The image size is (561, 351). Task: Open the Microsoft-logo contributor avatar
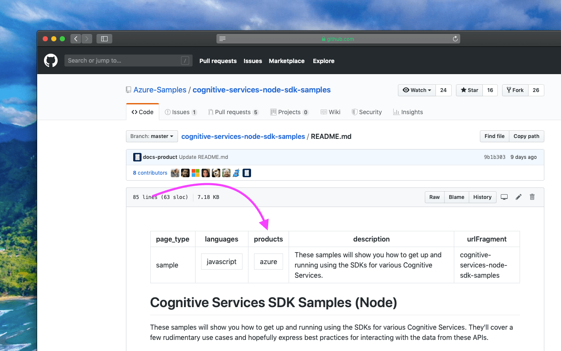pyautogui.click(x=196, y=173)
